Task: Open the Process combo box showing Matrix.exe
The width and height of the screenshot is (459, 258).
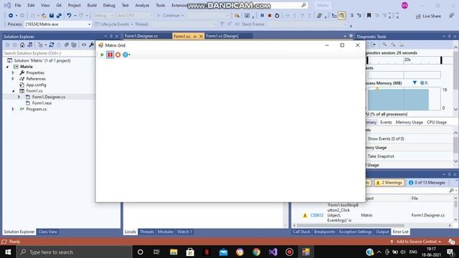Action: click(x=58, y=24)
